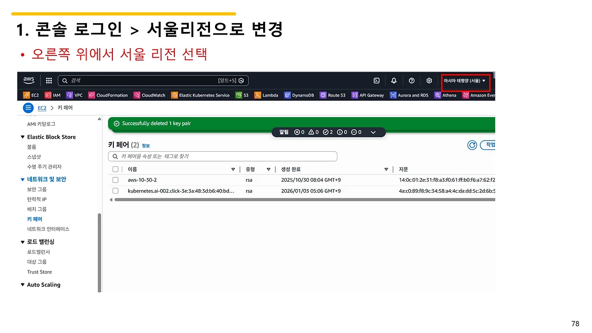This screenshot has width=592, height=333.
Task: Open the notifications bell icon
Action: (x=394, y=80)
